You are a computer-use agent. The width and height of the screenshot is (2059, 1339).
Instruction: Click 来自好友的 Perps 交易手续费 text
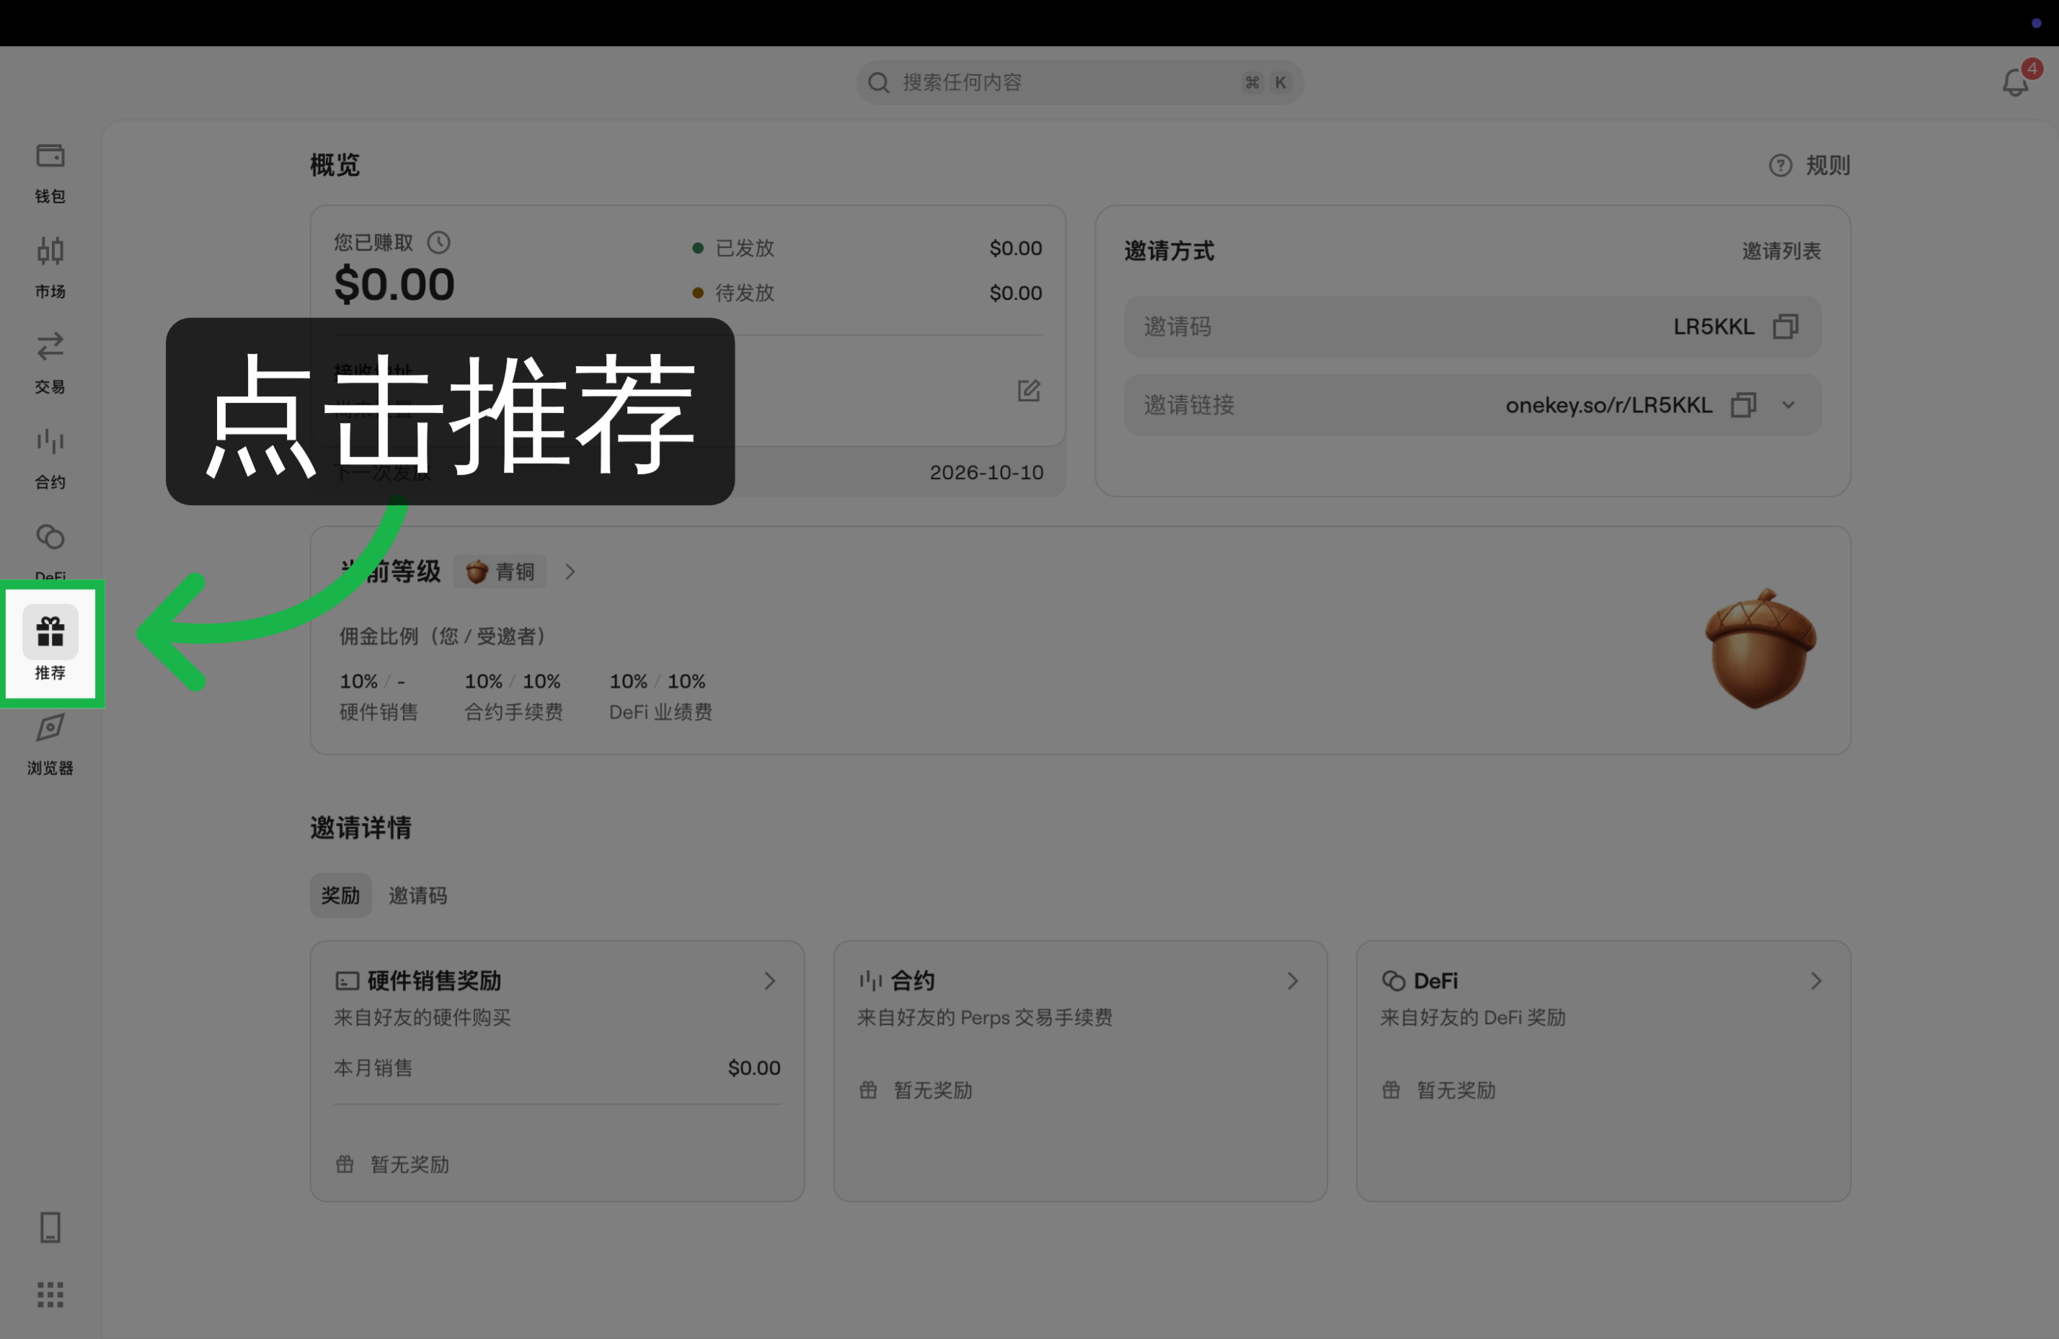click(985, 1018)
